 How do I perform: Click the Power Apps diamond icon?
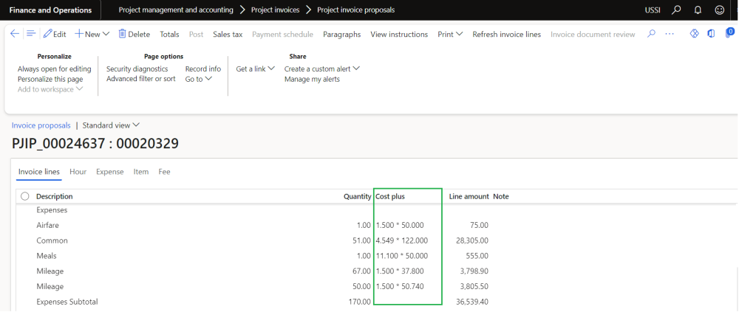[x=694, y=34]
